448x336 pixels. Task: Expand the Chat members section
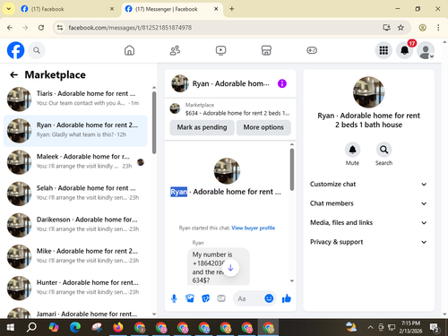pos(368,203)
